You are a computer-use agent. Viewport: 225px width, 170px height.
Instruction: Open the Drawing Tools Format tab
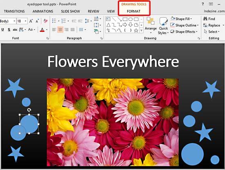(134, 11)
